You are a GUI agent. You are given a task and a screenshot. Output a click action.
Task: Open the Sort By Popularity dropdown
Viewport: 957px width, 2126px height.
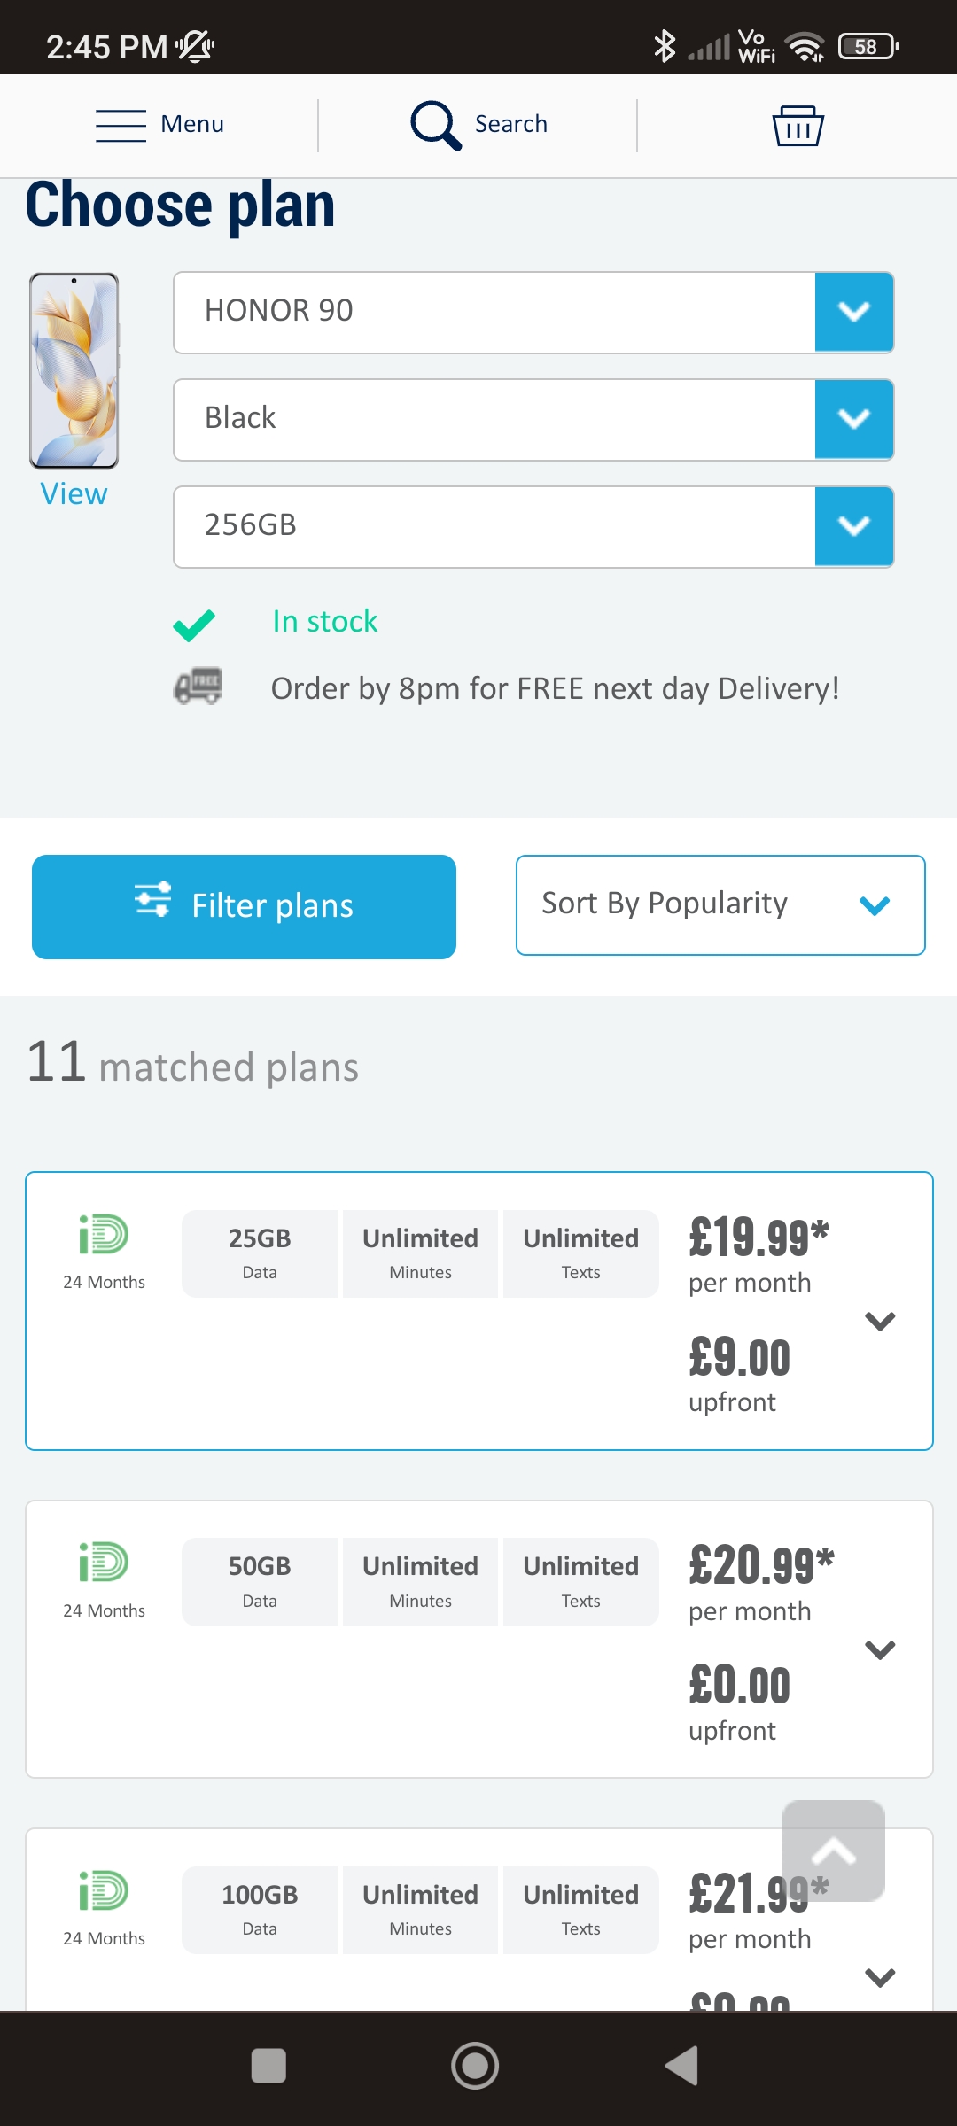tap(720, 904)
